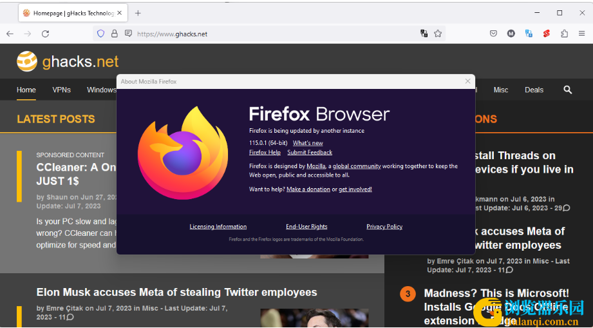Click the forward navigation arrow

coord(28,34)
